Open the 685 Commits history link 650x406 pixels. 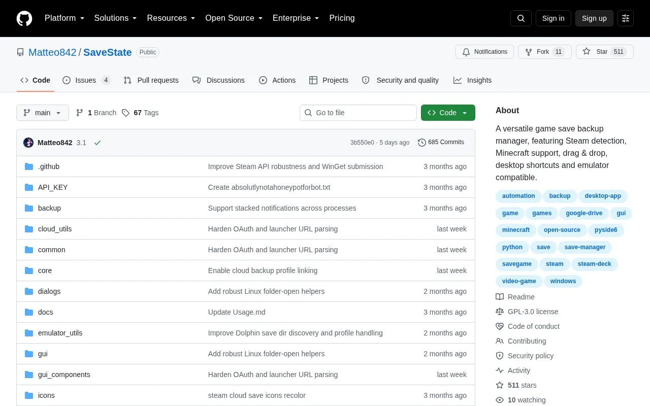[x=441, y=143]
